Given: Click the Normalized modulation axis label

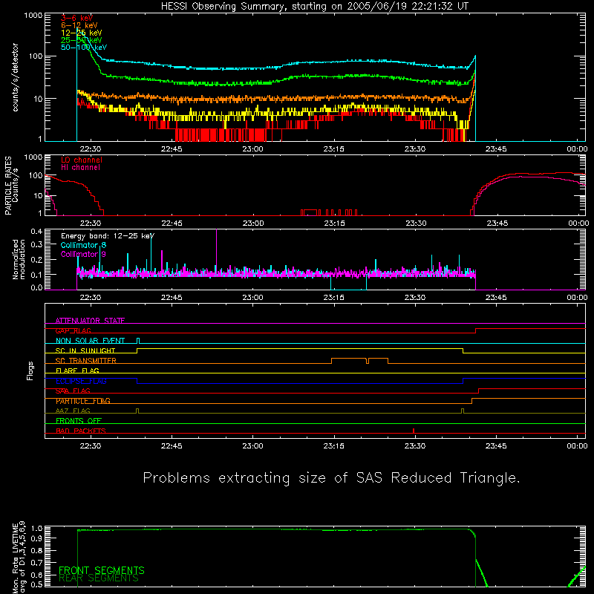Looking at the screenshot, I should pos(19,259).
